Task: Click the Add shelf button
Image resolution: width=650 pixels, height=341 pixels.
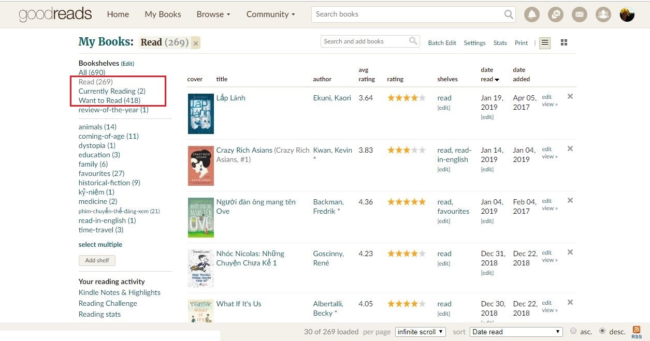Action: (97, 260)
